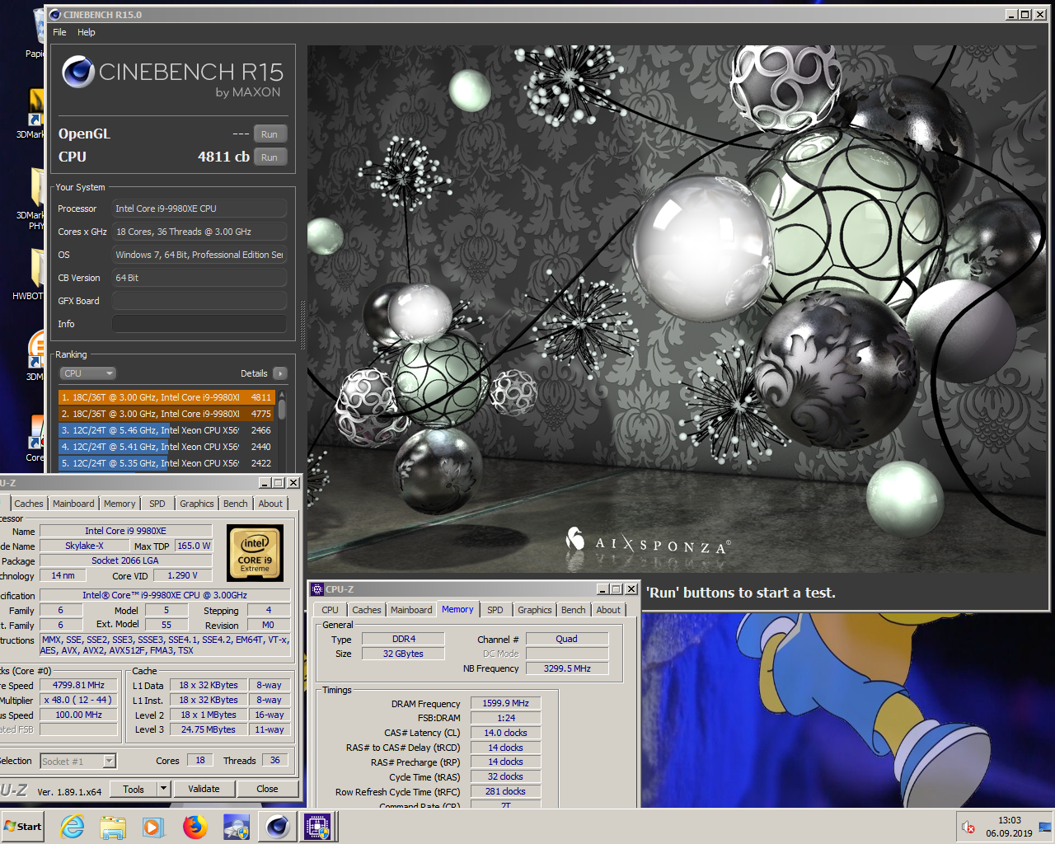Click the NB Frequency value 3299.5 MHz
The height and width of the screenshot is (844, 1055).
[567, 668]
